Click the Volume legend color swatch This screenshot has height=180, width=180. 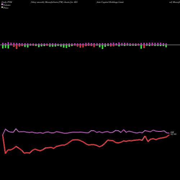coord(2,4)
